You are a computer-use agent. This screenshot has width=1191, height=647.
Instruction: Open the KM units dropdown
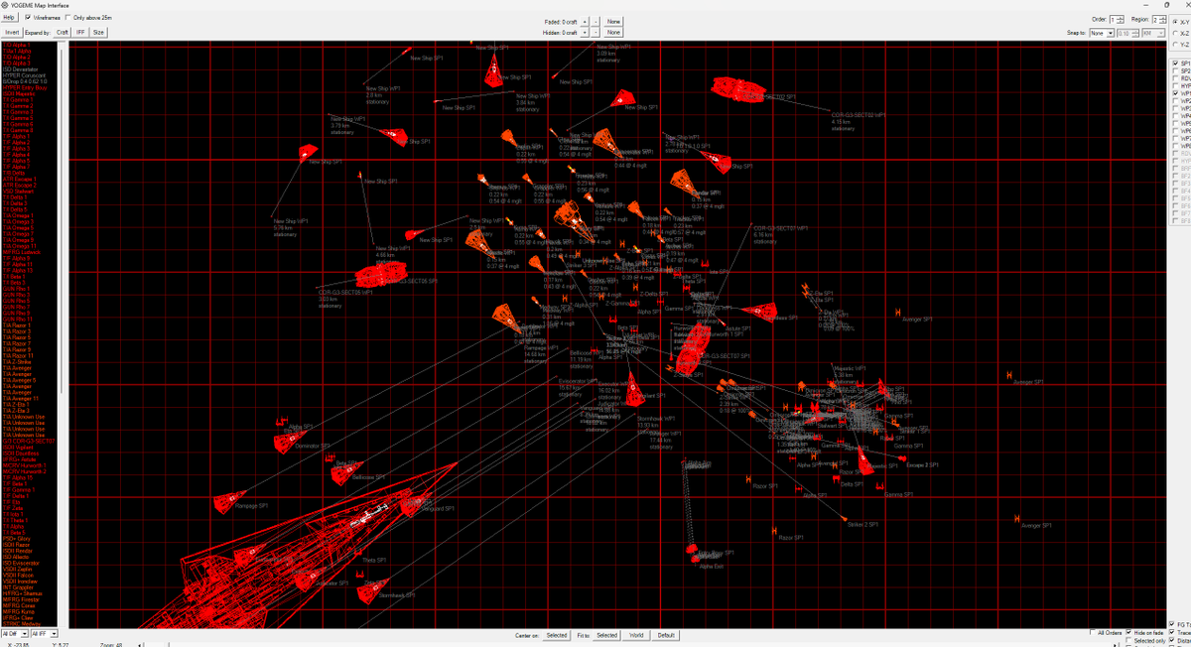1153,33
